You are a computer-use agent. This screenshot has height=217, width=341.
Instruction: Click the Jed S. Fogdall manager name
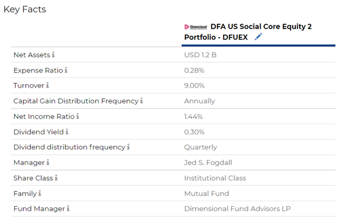pos(208,163)
